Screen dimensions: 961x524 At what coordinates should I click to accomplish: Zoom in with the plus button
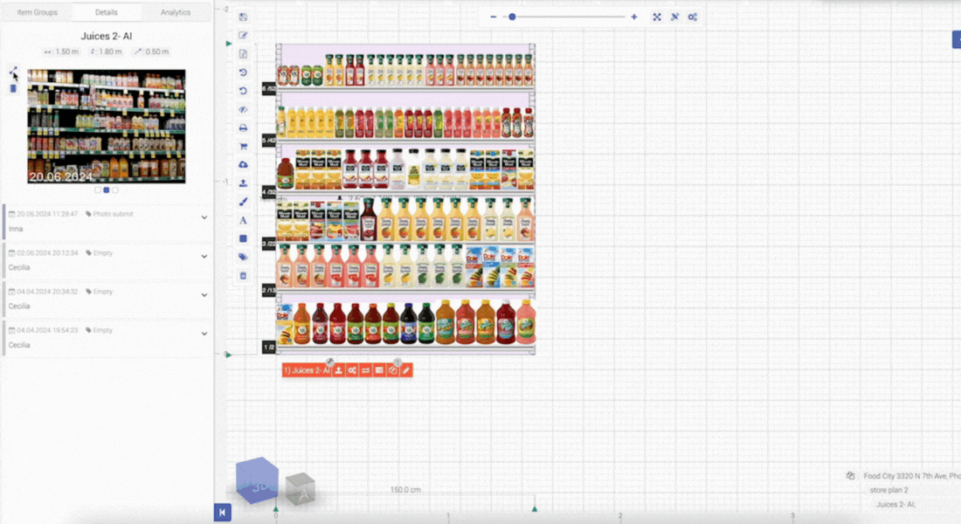(x=633, y=17)
